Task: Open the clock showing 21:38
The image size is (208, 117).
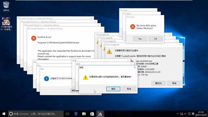Action: point(201,114)
